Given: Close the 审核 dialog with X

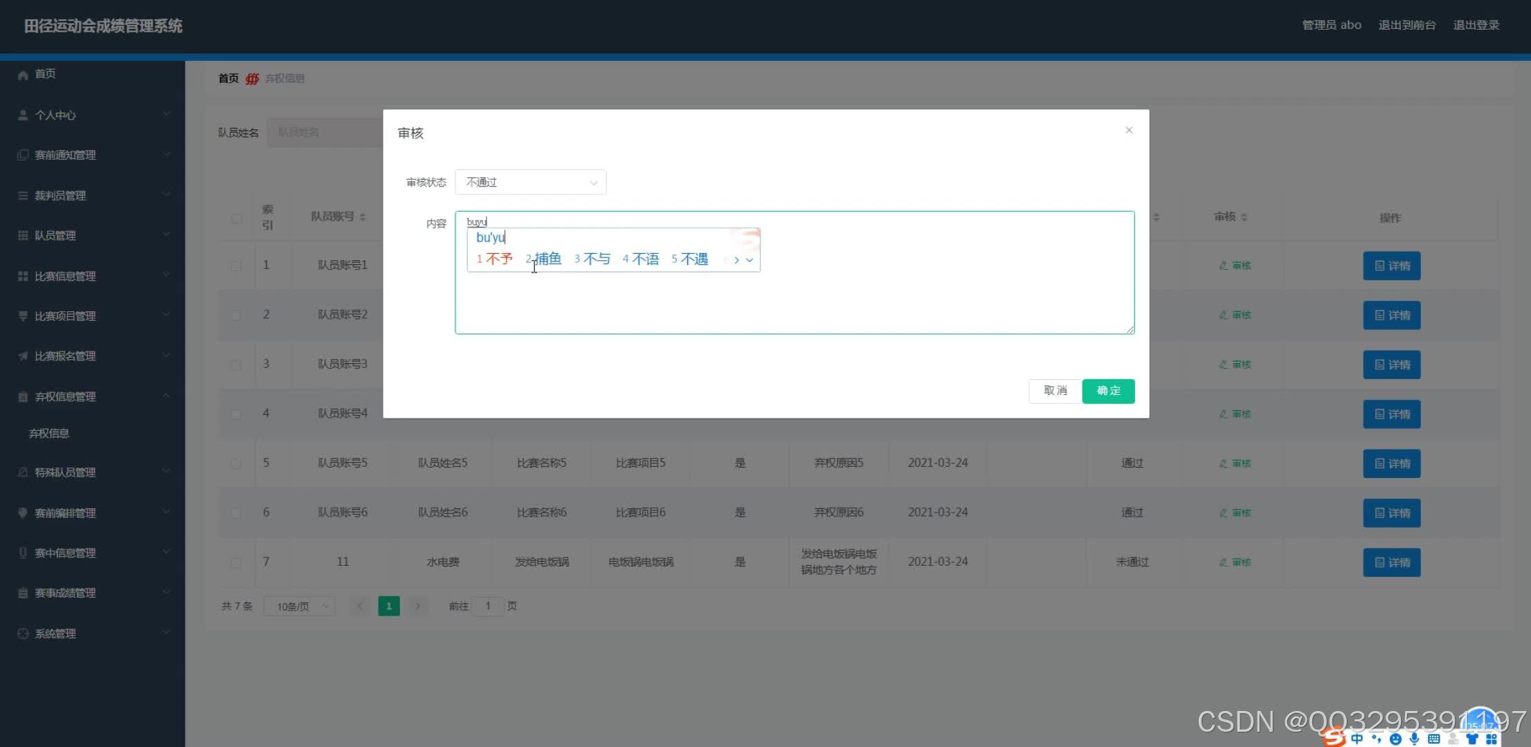Looking at the screenshot, I should 1129,130.
